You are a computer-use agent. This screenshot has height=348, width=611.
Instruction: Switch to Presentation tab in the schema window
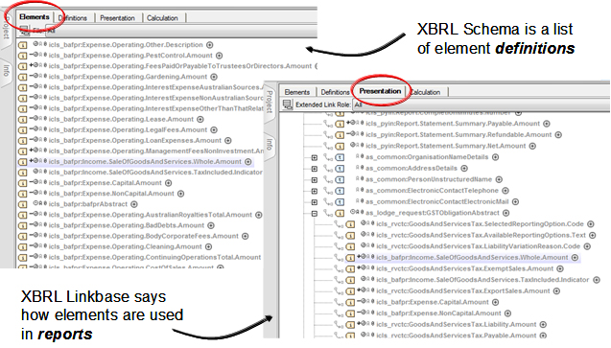(x=117, y=18)
